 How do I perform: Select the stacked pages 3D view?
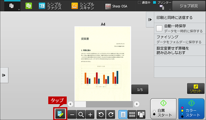(x=141, y=115)
